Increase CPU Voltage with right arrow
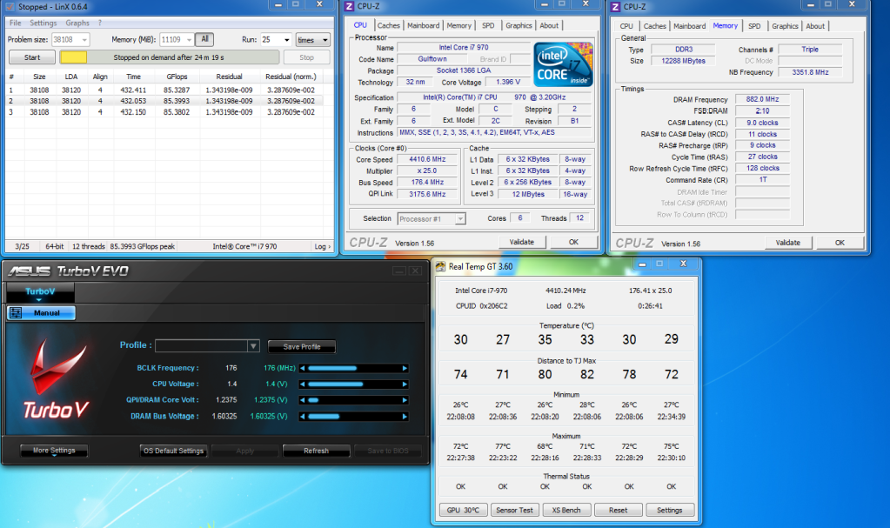Screen dimensions: 890x528 (x=405, y=384)
